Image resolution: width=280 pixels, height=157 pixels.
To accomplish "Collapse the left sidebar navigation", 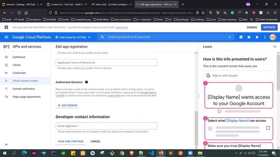I will coord(6,144).
